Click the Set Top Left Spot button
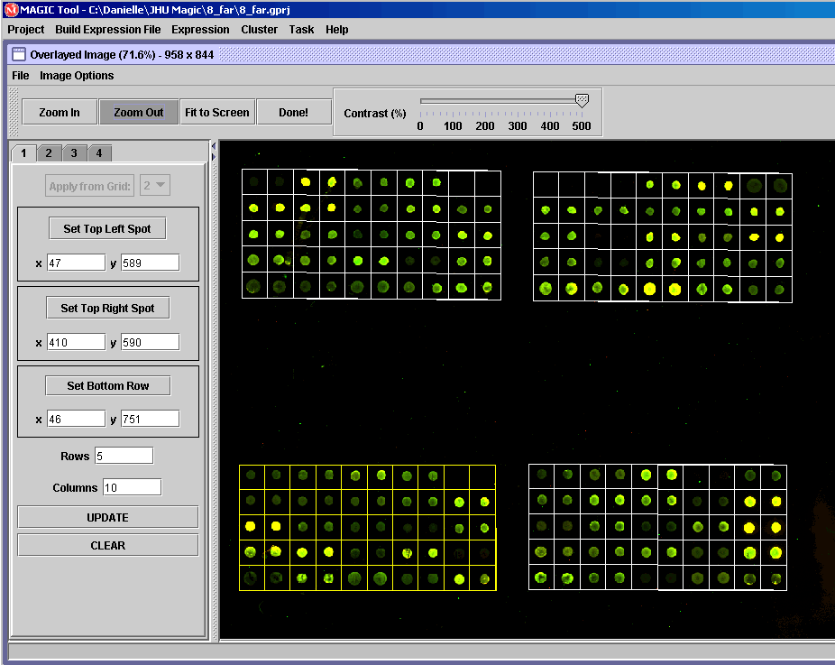 107,228
